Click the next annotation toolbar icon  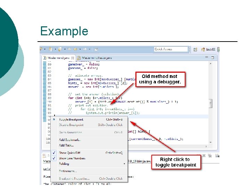pos(50,49)
